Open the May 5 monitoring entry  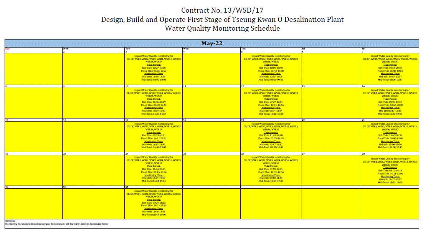coord(271,68)
